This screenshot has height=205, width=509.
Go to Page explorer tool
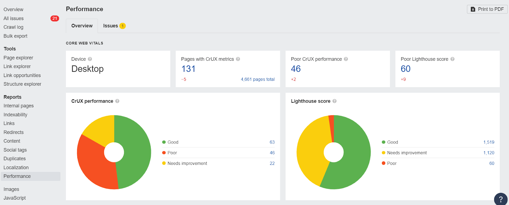coord(18,58)
